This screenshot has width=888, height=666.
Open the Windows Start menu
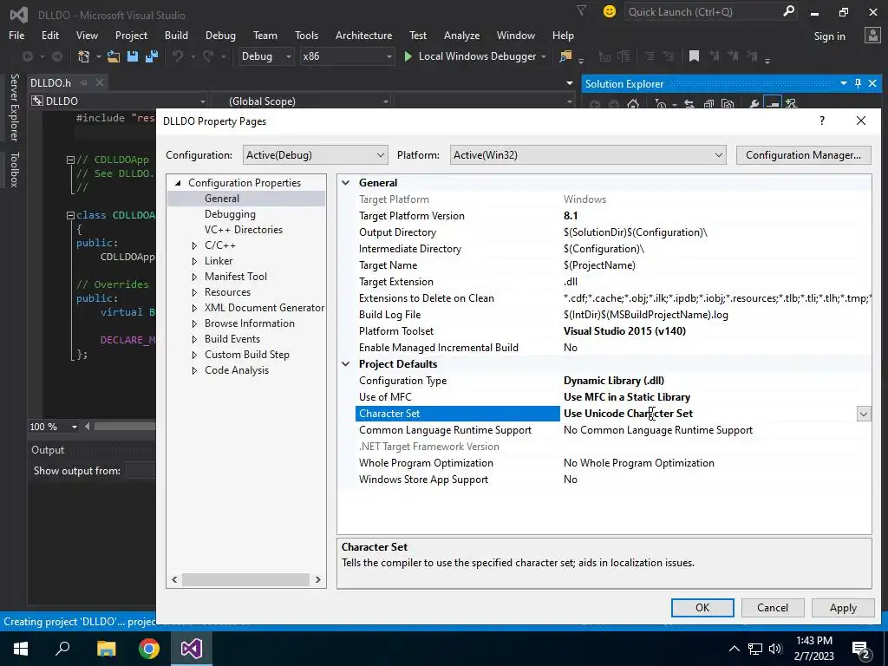click(x=21, y=648)
